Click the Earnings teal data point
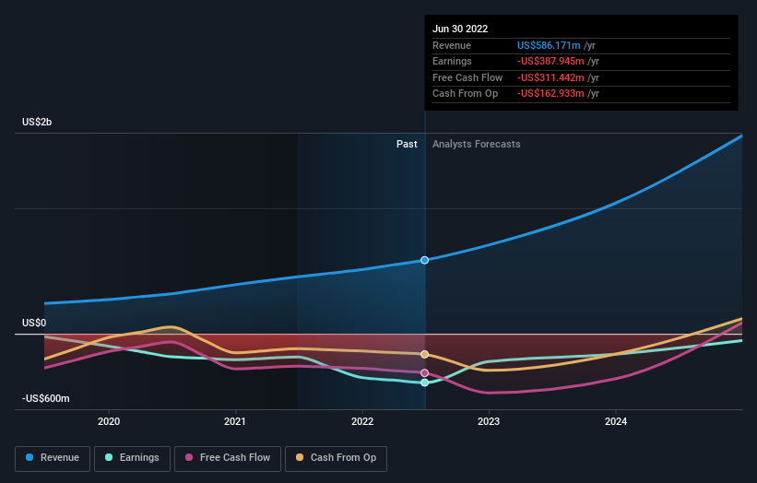 (x=424, y=383)
